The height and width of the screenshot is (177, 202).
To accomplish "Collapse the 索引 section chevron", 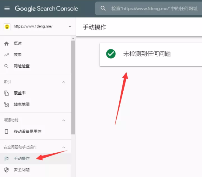I will [64, 82].
